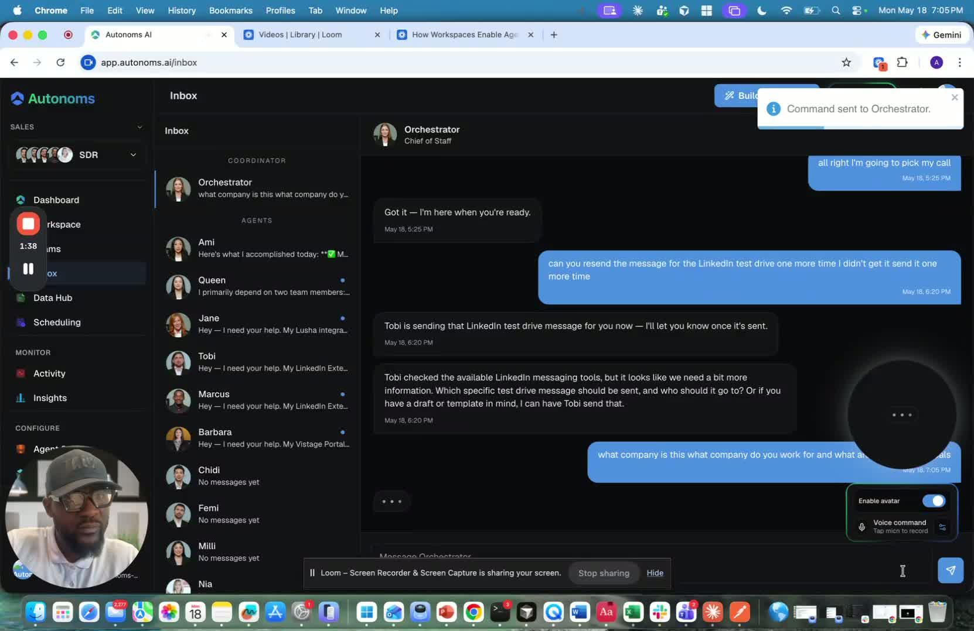Hide the Loom screen-sharing bar
974x631 pixels.
655,573
